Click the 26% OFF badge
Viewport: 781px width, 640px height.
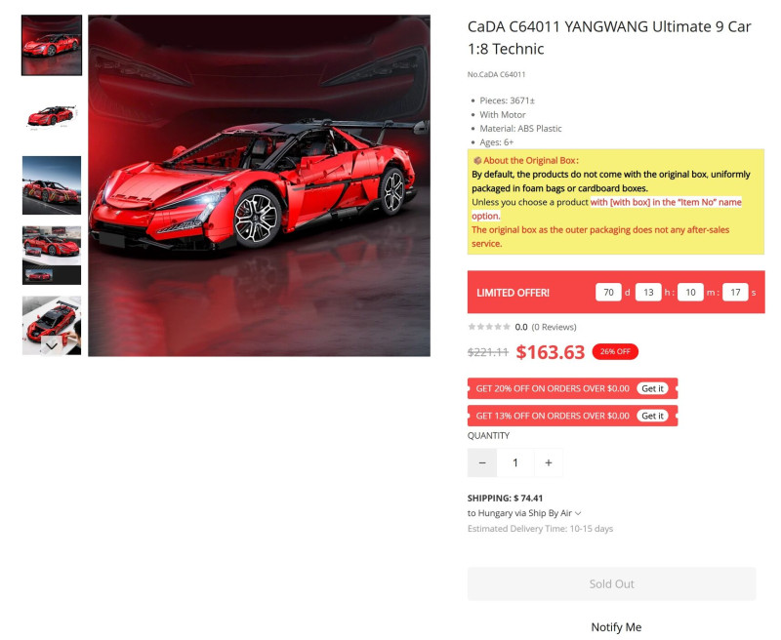(x=615, y=351)
